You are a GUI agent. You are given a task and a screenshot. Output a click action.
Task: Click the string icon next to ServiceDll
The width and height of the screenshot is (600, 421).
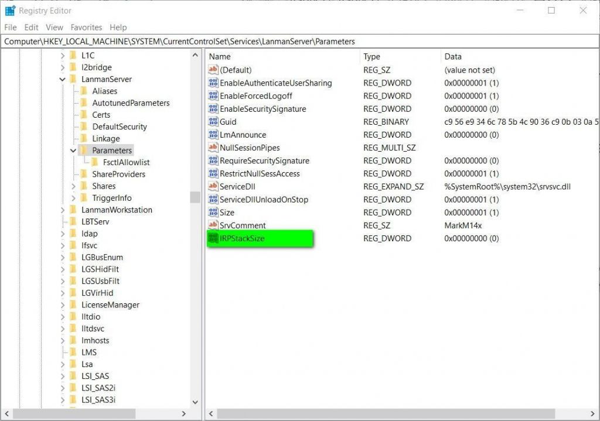coord(214,186)
